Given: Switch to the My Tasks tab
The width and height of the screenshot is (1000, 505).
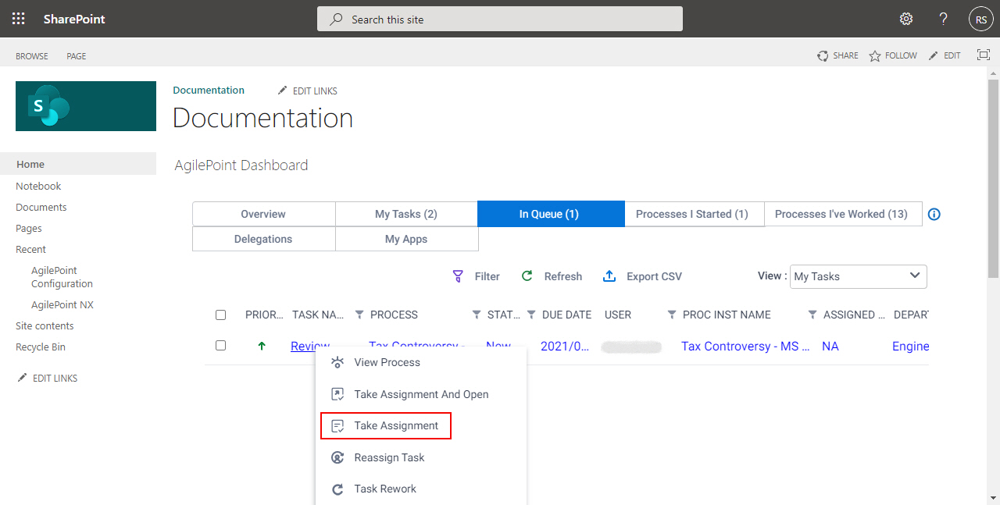Looking at the screenshot, I should 406,213.
